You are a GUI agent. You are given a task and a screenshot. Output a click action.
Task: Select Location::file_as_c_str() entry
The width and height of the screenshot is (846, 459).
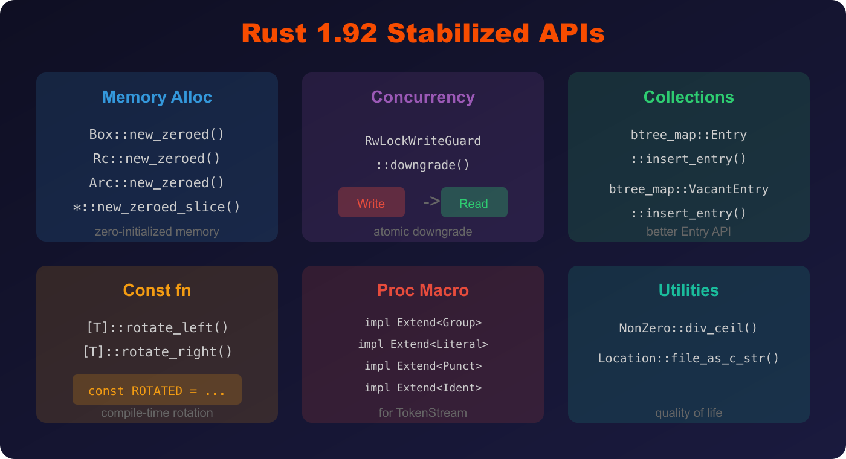click(x=689, y=358)
